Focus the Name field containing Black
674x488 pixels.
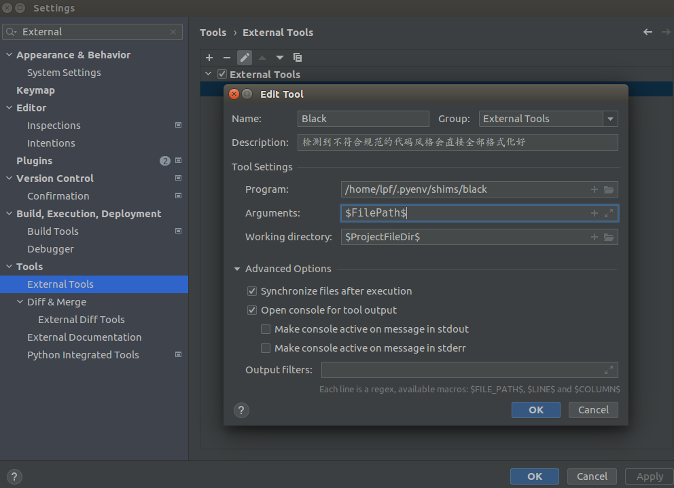click(x=363, y=119)
